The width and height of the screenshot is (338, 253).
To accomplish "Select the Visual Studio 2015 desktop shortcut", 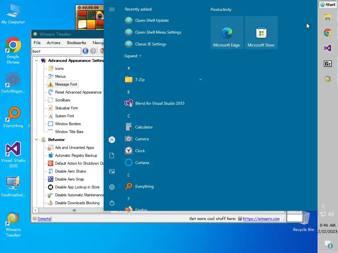I will pyautogui.click(x=13, y=155).
